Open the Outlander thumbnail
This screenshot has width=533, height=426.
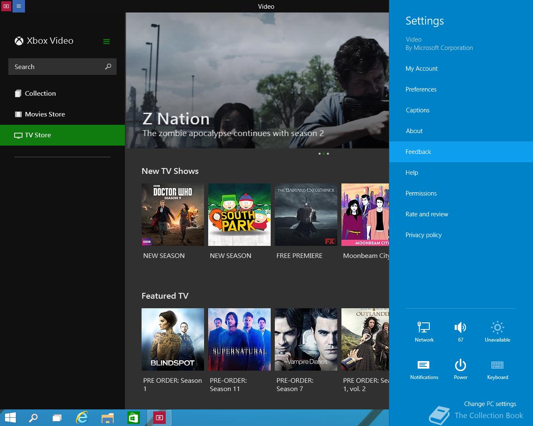(x=365, y=339)
